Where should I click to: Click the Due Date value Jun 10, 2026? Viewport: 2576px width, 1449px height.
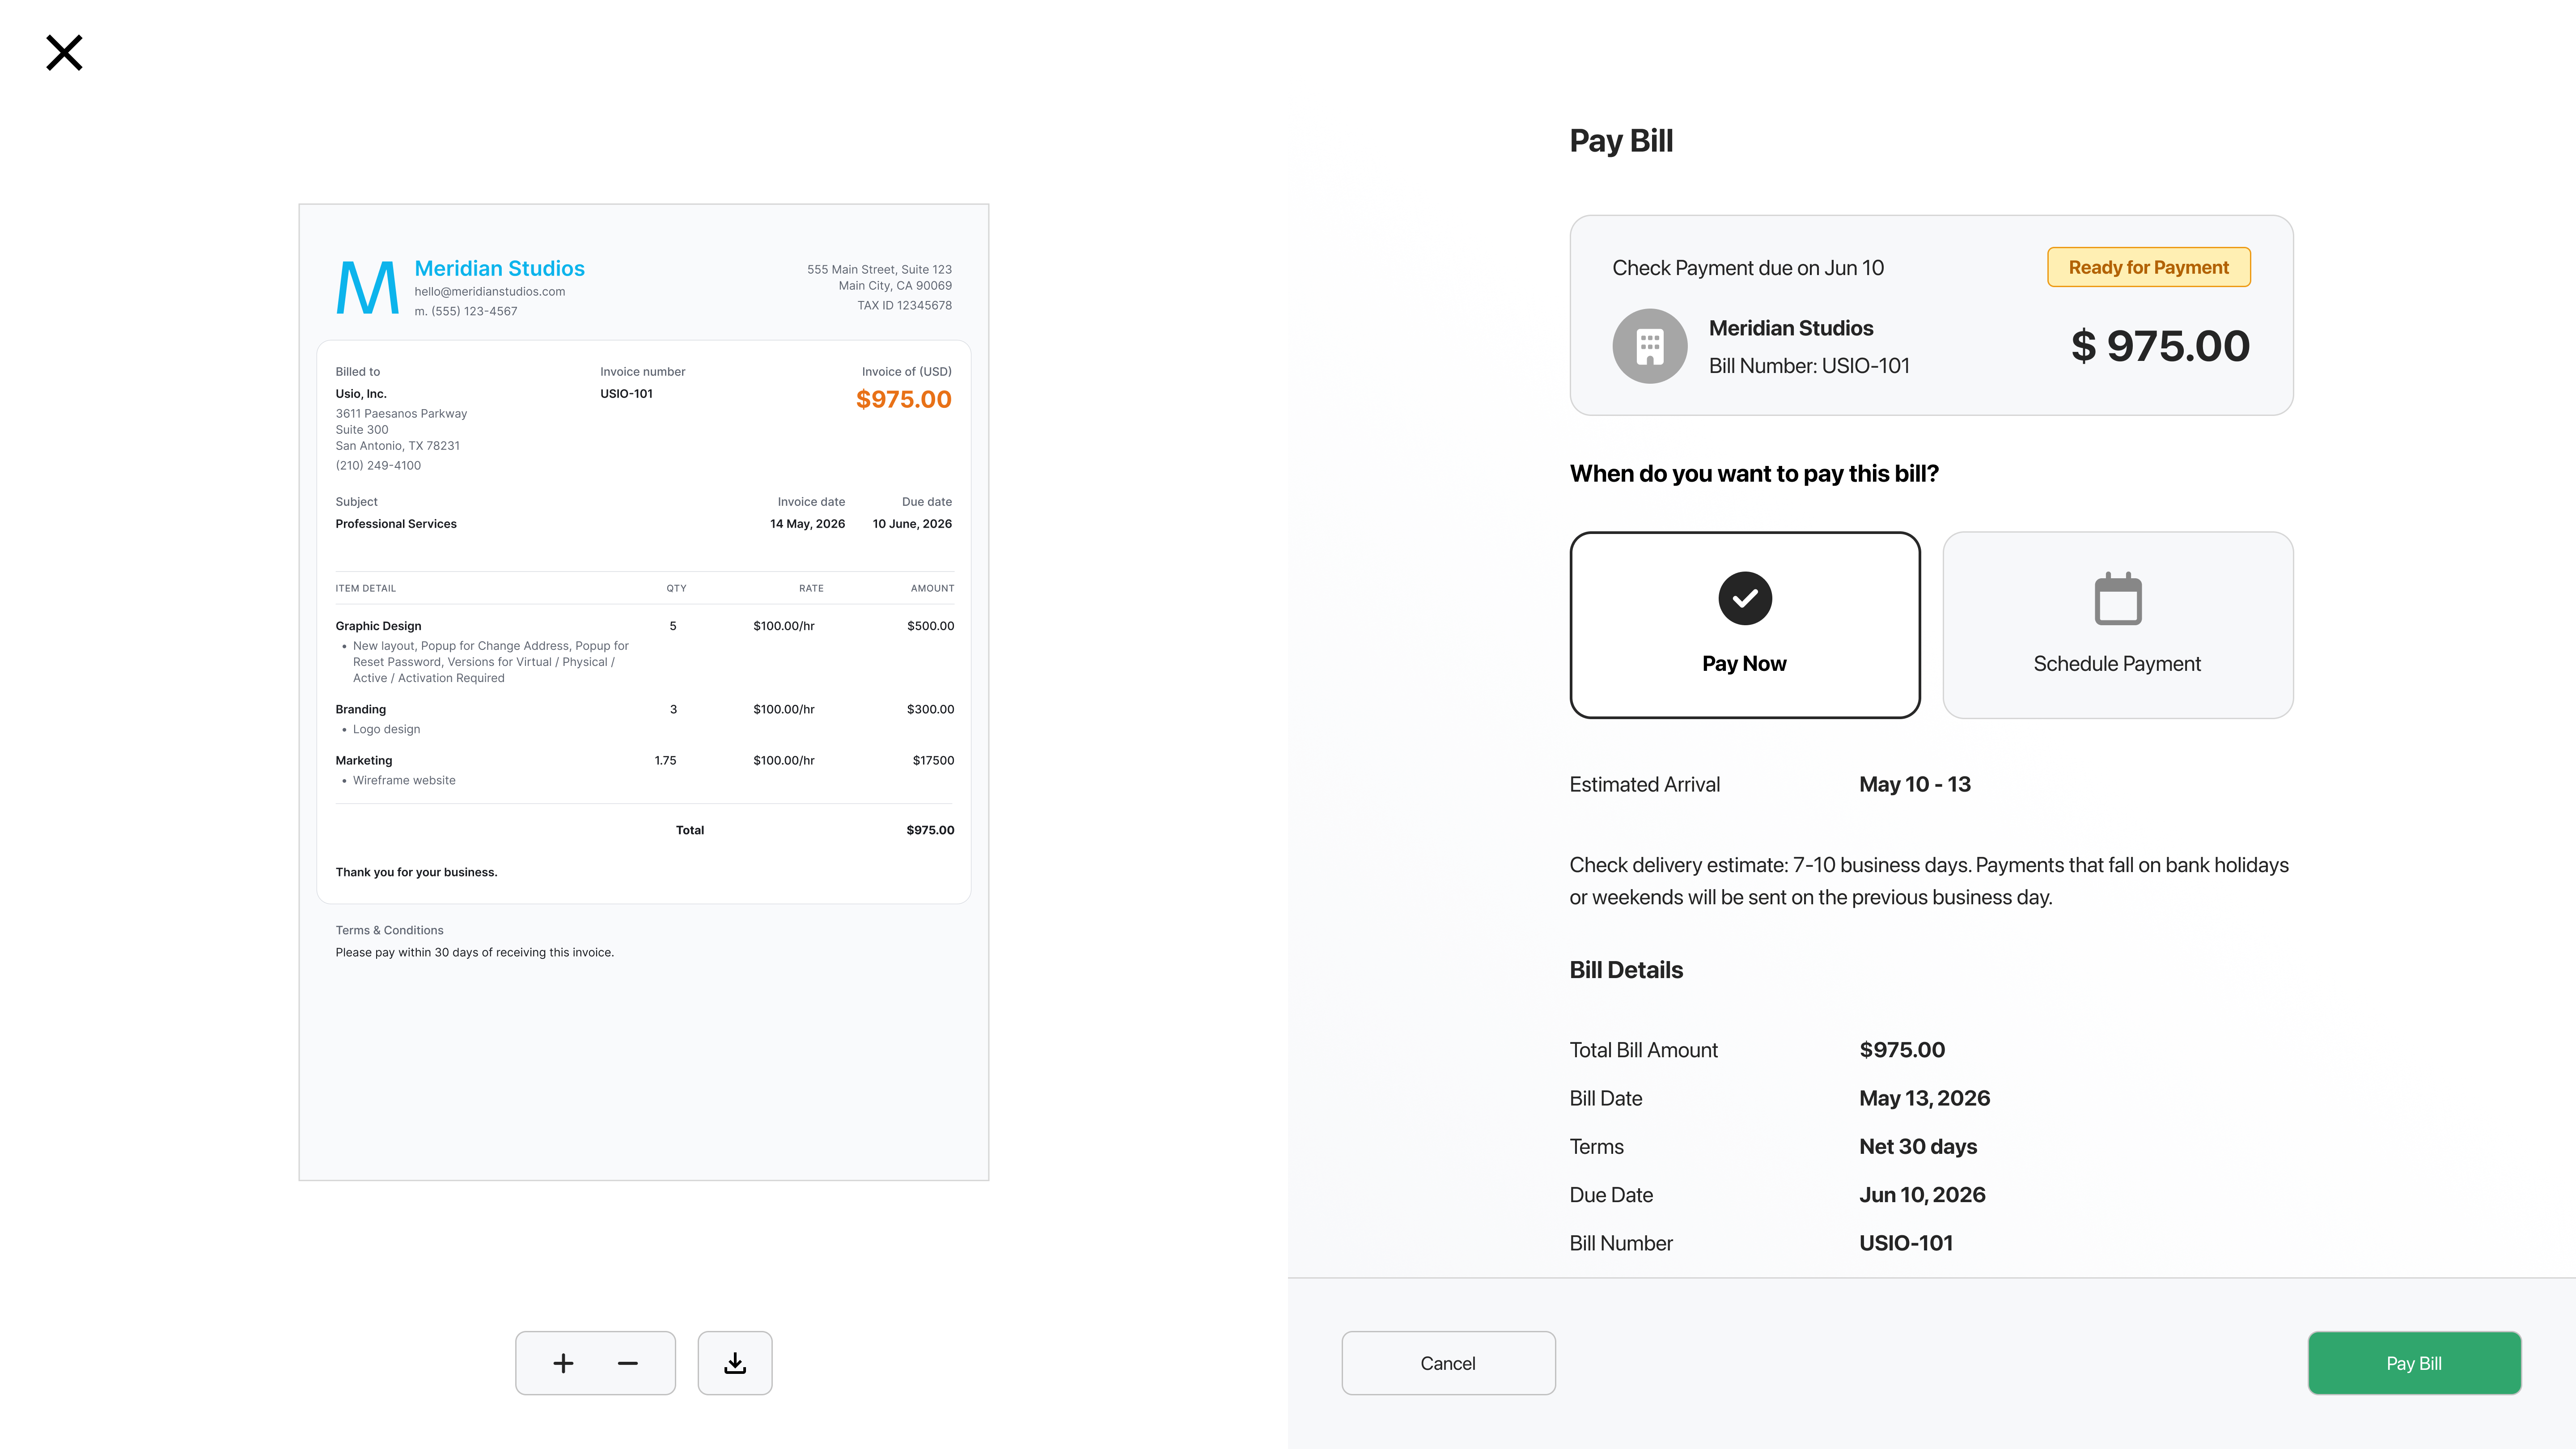[x=1922, y=1195]
